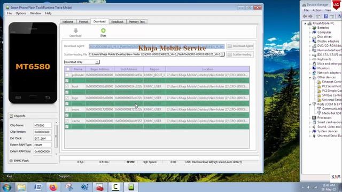
Task: Open the File menu in Flash Tool
Action: click(10, 13)
